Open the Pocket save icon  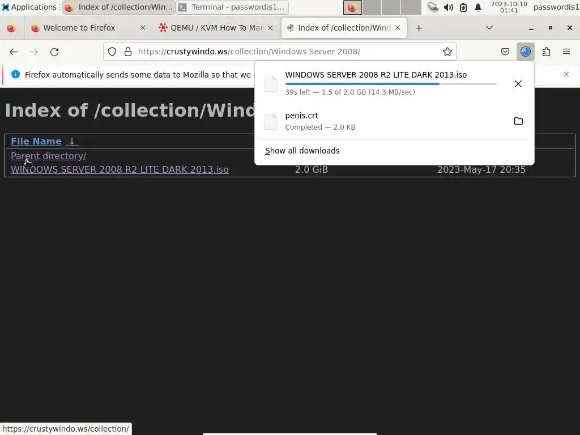coord(505,52)
